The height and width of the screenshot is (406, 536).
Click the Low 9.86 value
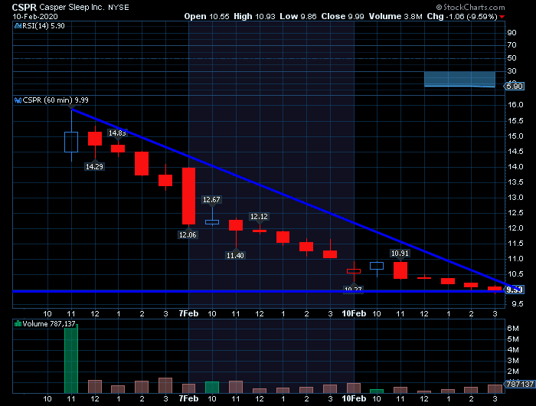coord(298,16)
